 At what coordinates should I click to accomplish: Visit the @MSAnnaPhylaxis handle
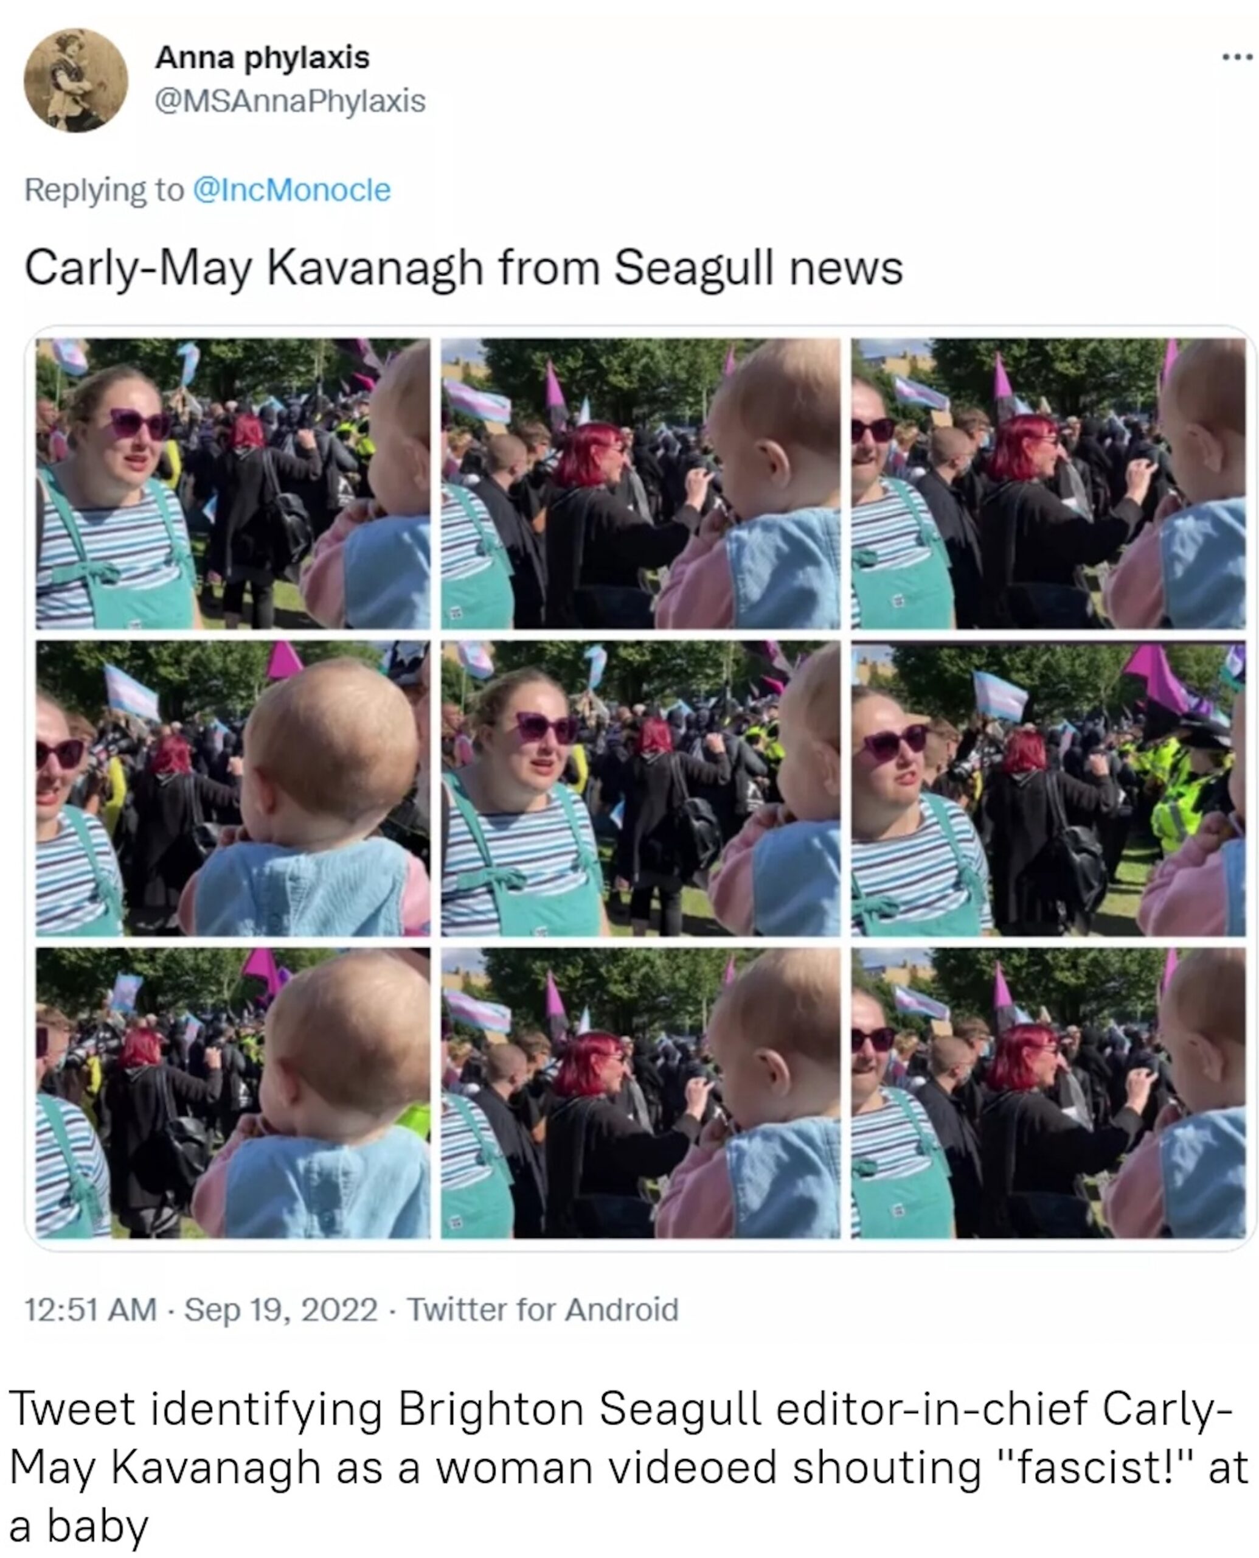290,101
